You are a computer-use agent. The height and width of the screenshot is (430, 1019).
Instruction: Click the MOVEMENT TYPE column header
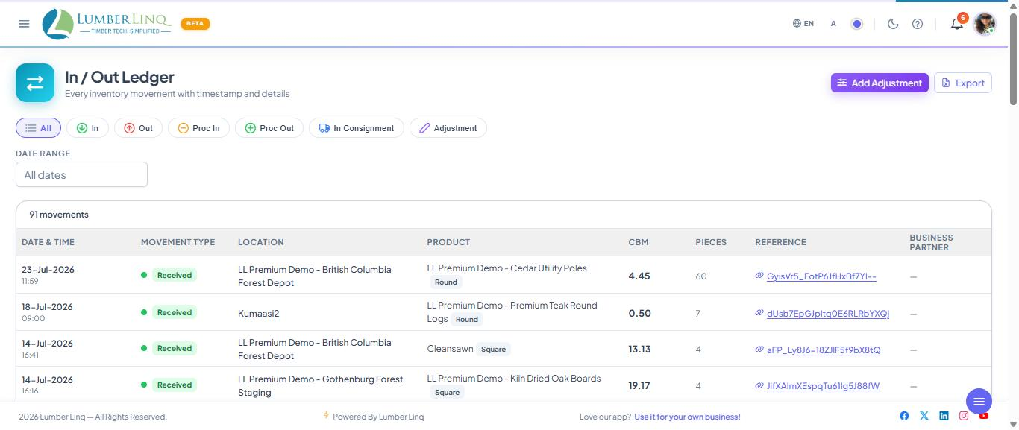coord(178,242)
